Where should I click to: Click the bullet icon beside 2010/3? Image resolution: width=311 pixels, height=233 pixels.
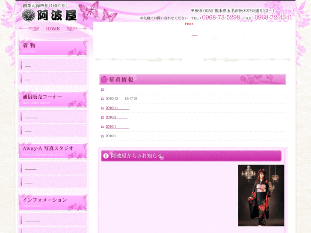coord(102,118)
